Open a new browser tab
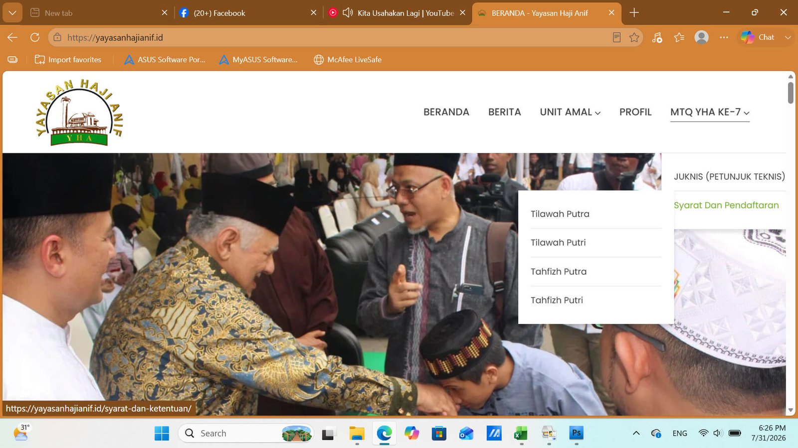798x448 pixels. [634, 13]
